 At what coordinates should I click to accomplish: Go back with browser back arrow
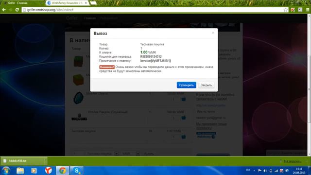click(x=4, y=10)
